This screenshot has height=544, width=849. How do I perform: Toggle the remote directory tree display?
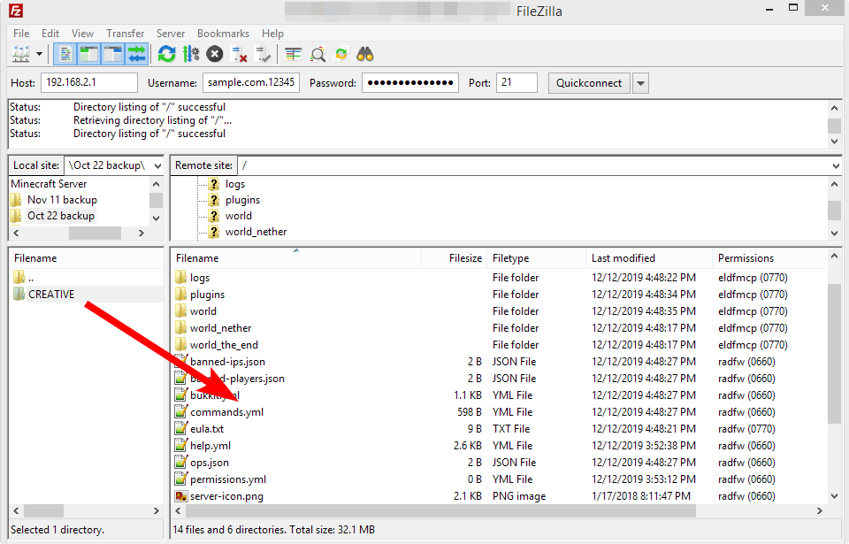click(x=112, y=54)
